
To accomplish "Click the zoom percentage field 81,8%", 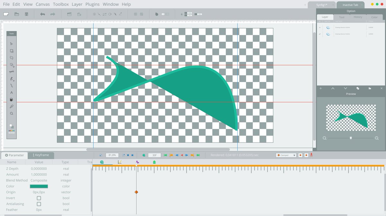I will (112, 155).
